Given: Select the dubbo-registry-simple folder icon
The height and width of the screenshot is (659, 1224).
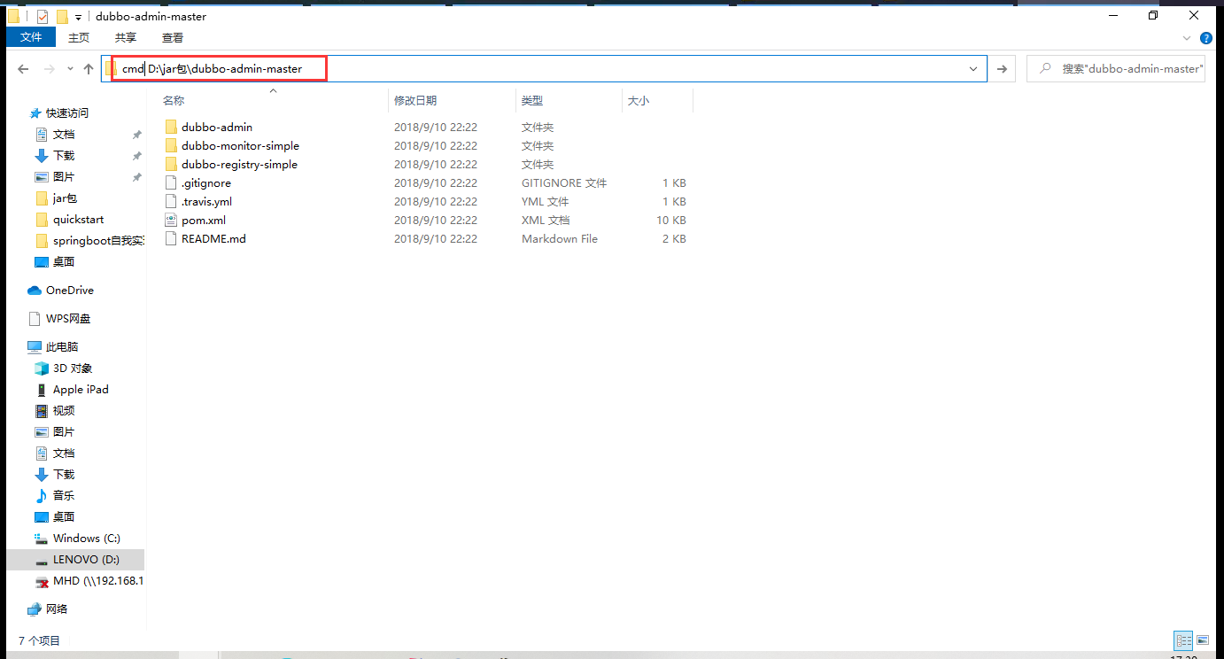Looking at the screenshot, I should tap(172, 165).
